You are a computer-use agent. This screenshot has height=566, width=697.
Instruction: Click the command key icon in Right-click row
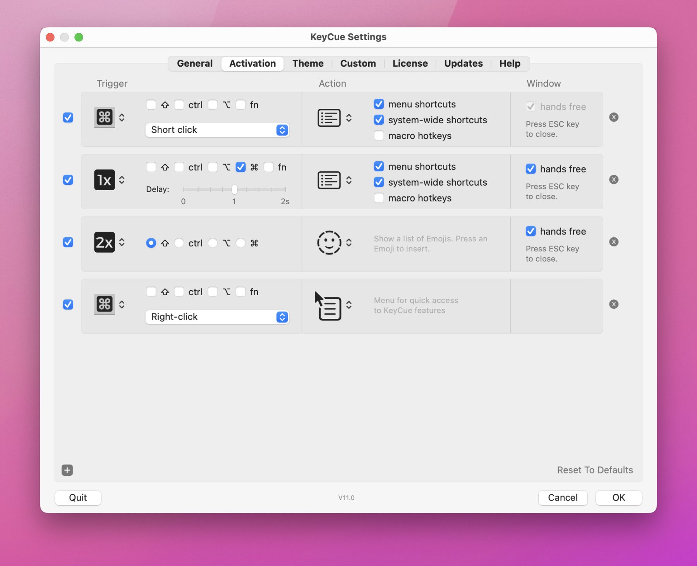pyautogui.click(x=104, y=304)
